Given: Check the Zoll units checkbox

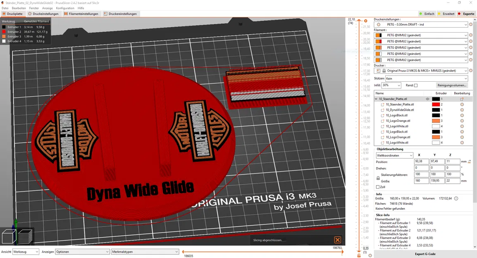Looking at the screenshot, I should pyautogui.click(x=378, y=187).
